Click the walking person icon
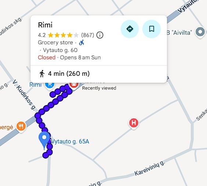This screenshot has width=207, height=186. click(42, 74)
